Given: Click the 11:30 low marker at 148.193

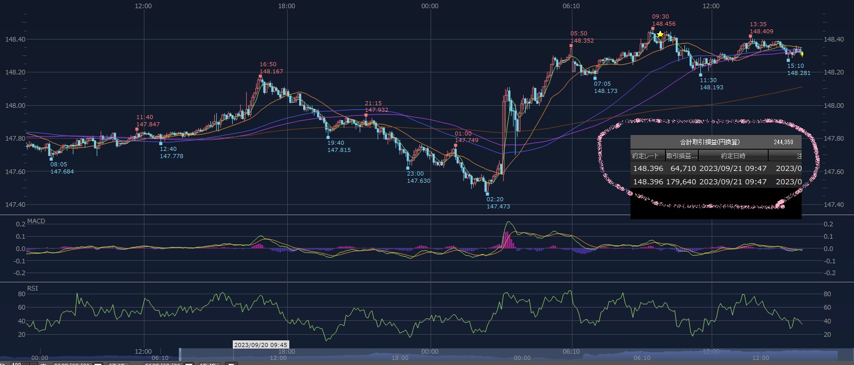Looking at the screenshot, I should point(700,75).
